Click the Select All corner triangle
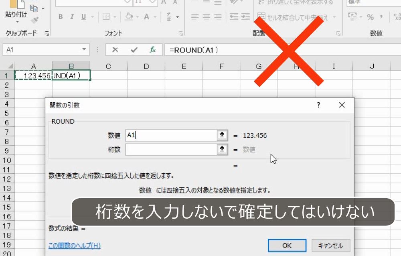This screenshot has width=401, height=256. point(10,66)
